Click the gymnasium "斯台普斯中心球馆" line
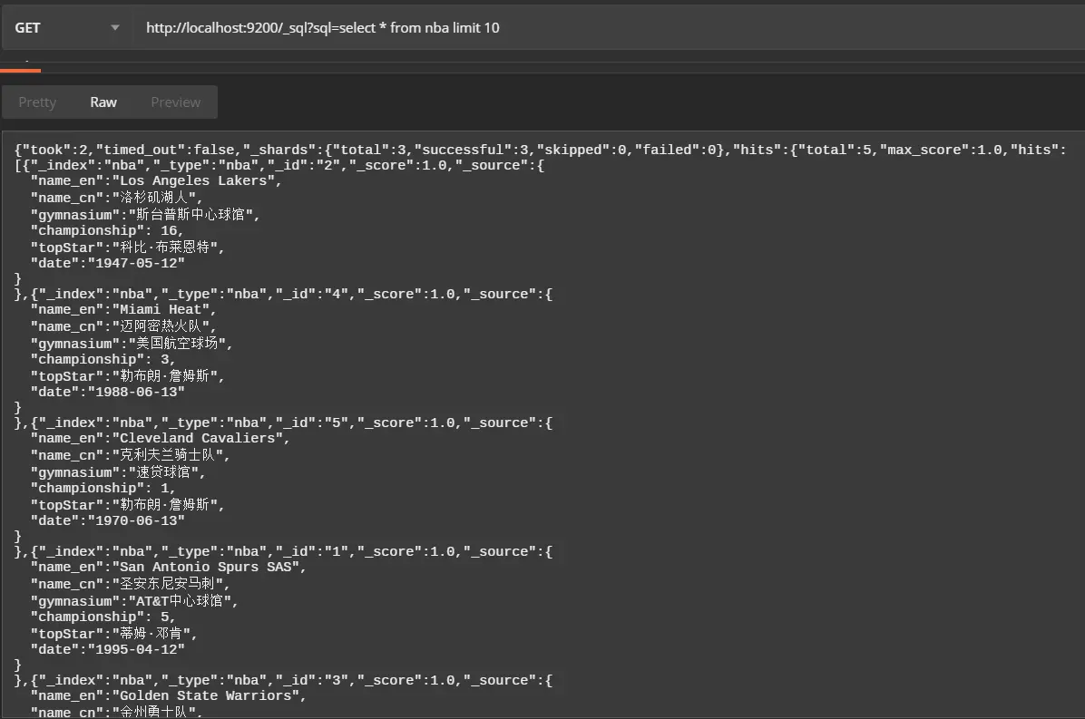The width and height of the screenshot is (1085, 719). [144, 214]
